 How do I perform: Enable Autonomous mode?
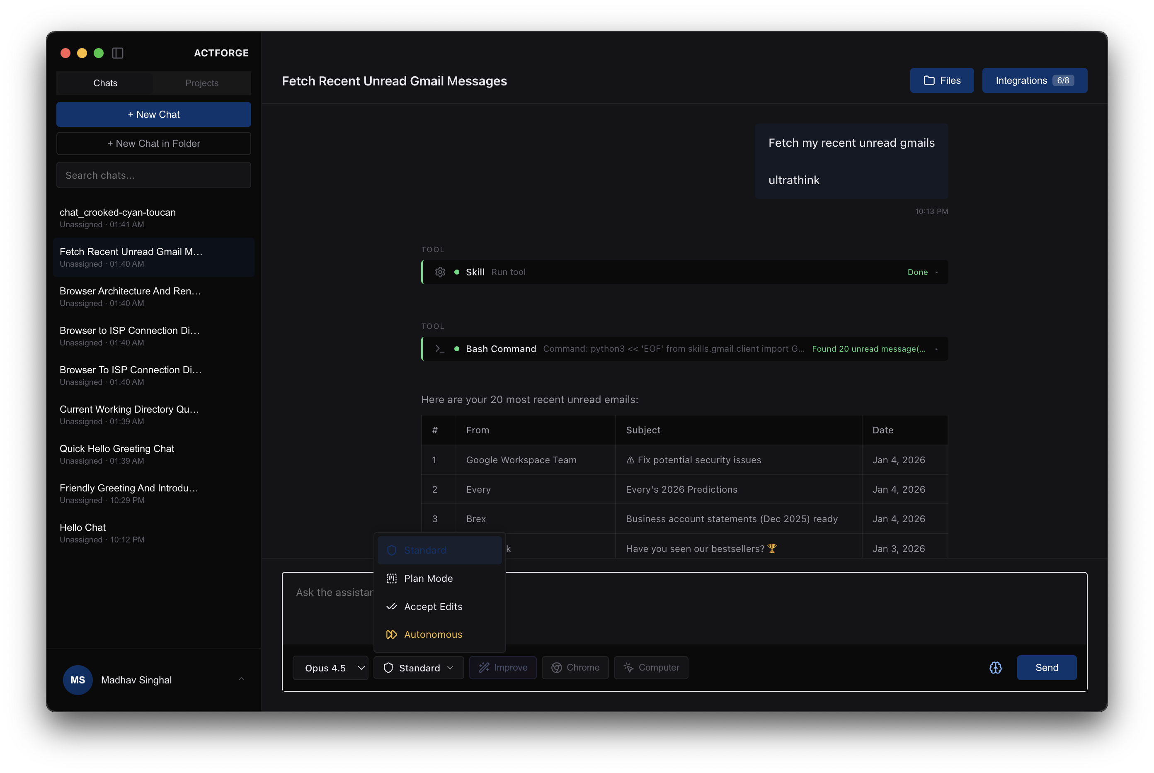pyautogui.click(x=433, y=634)
